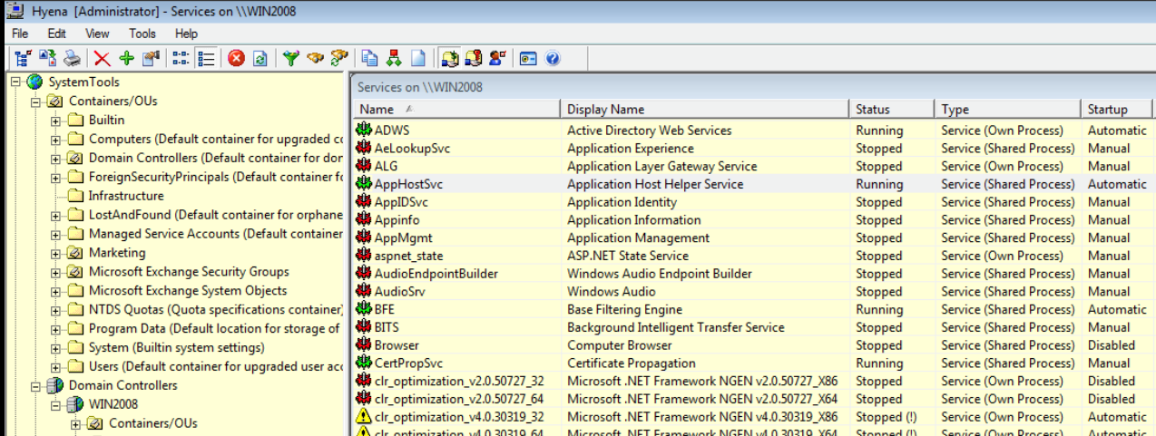Click the red-green hierarchy diagram icon
Image resolution: width=1156 pixels, height=436 pixels.
click(394, 59)
